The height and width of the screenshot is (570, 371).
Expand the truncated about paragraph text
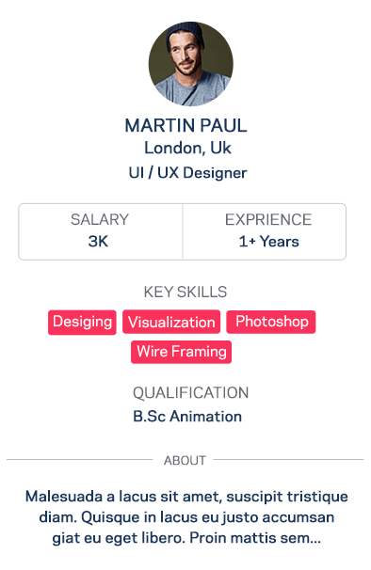pos(186,517)
